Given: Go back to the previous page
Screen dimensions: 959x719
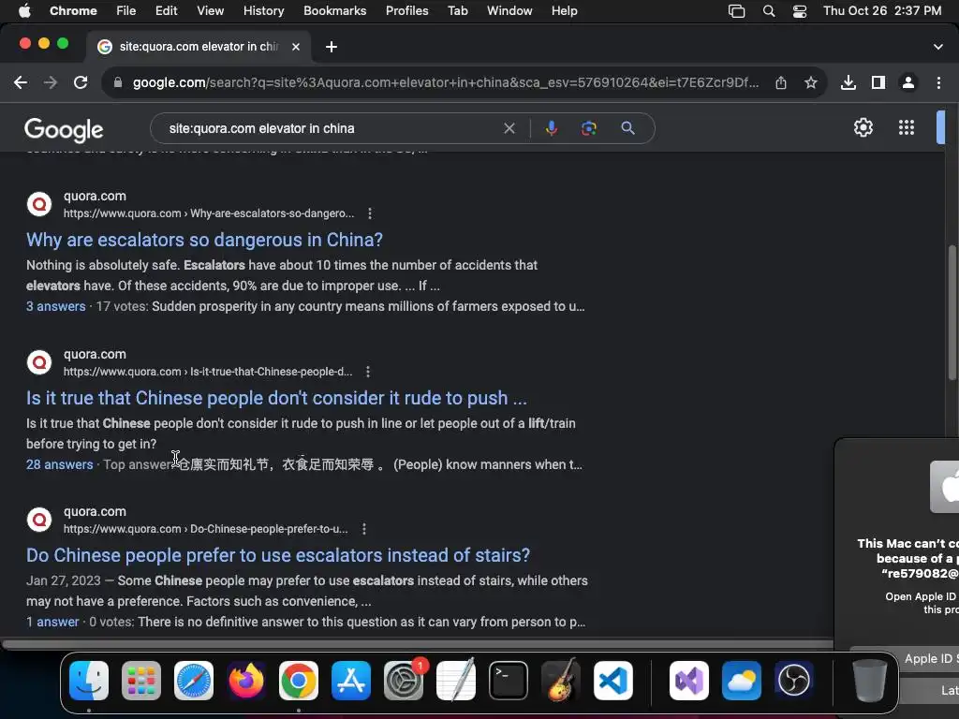Looking at the screenshot, I should coord(21,82).
